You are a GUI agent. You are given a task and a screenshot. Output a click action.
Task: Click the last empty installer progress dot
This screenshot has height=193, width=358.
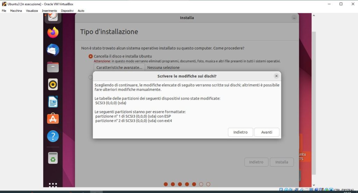[x=208, y=184]
